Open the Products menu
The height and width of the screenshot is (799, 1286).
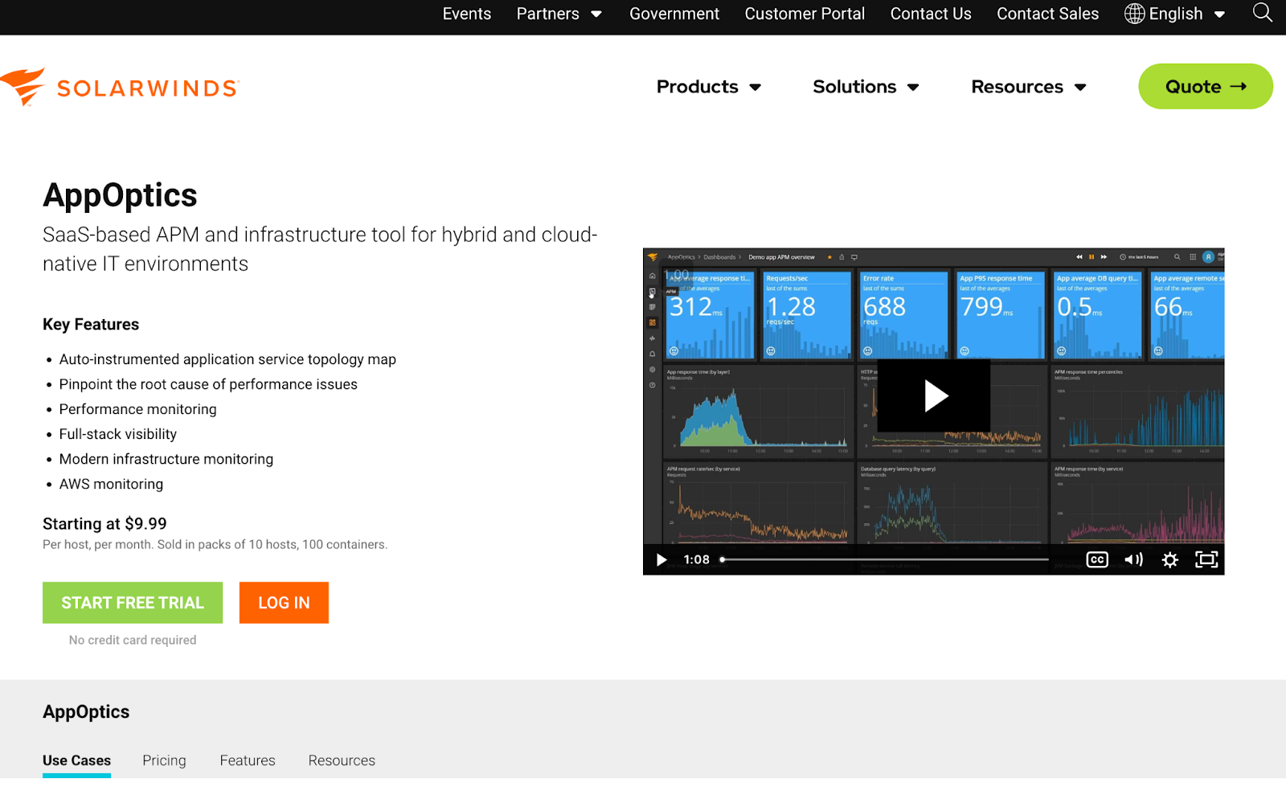709,87
